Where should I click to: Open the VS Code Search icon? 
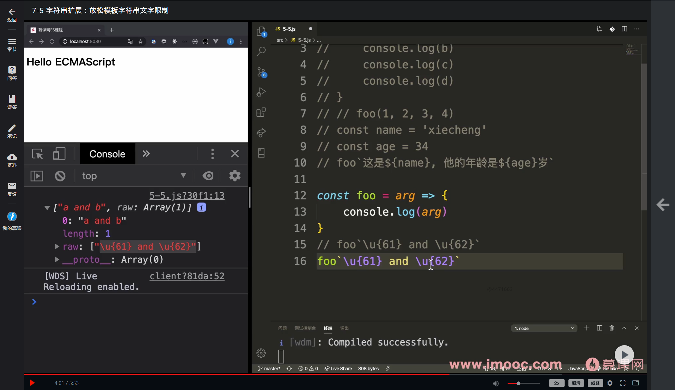(x=261, y=51)
